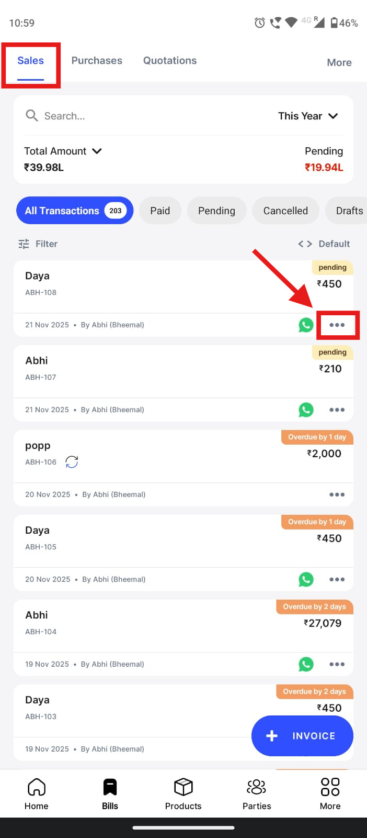Expand the This Year date dropdown
Screen dimensions: 367x838
tap(308, 116)
